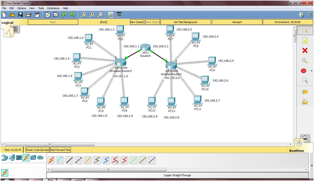The height and width of the screenshot is (181, 314).
Task: Copy selection using the Copy icon
Action: click(x=47, y=15)
